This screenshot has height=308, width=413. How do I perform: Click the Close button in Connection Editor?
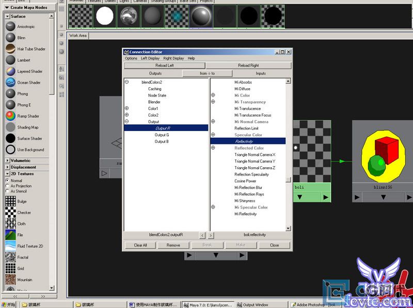coord(275,245)
